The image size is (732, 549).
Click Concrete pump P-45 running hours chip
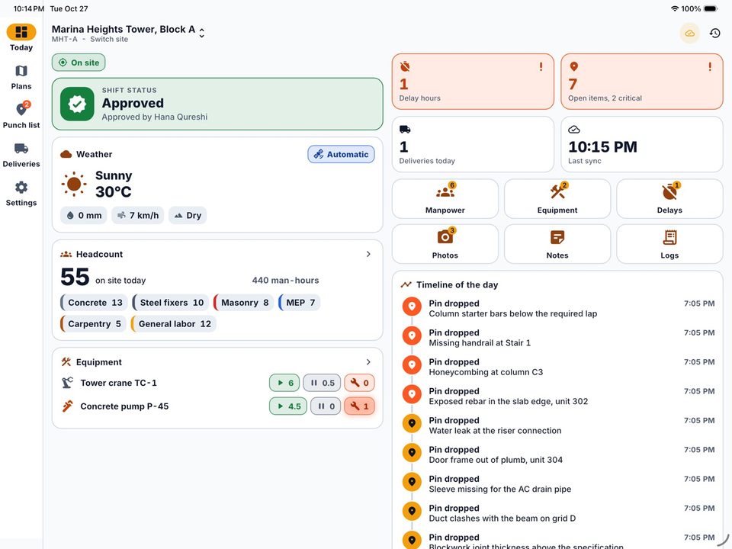point(288,406)
